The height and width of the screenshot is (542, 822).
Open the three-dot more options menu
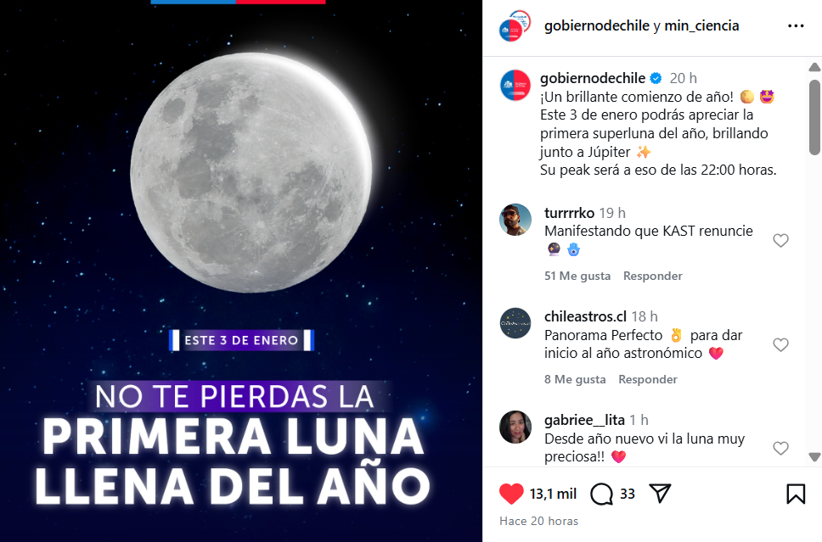[x=796, y=25]
